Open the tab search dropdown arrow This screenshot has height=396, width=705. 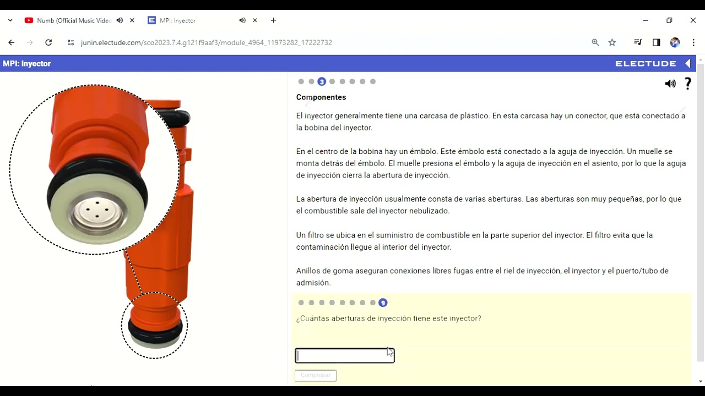coord(10,20)
